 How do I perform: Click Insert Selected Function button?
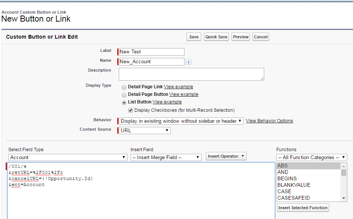[x=303, y=208]
